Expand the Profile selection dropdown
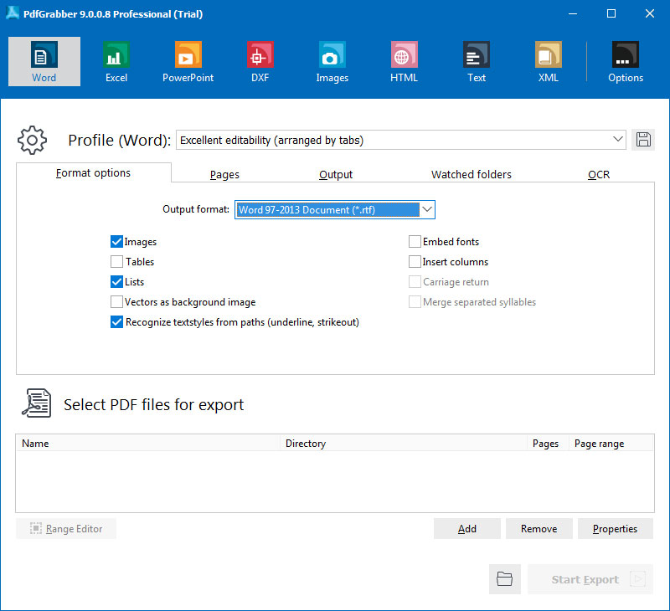The height and width of the screenshot is (611, 670). pyautogui.click(x=618, y=140)
